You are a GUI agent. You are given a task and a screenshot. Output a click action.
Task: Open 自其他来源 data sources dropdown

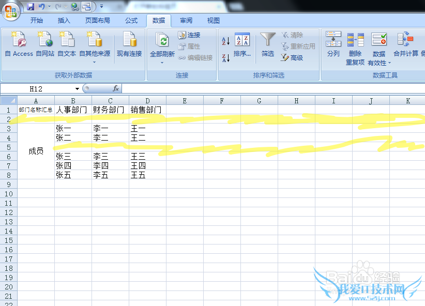pos(95,47)
